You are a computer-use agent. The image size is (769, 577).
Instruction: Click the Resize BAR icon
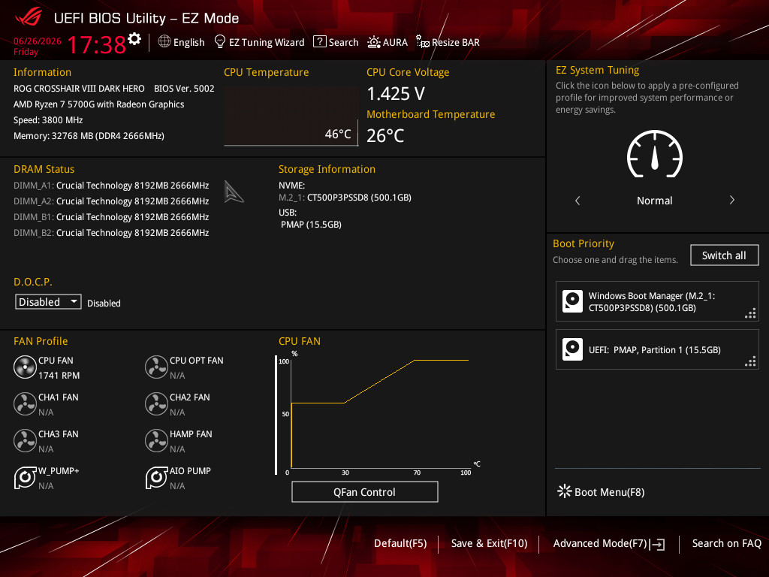pyautogui.click(x=422, y=42)
